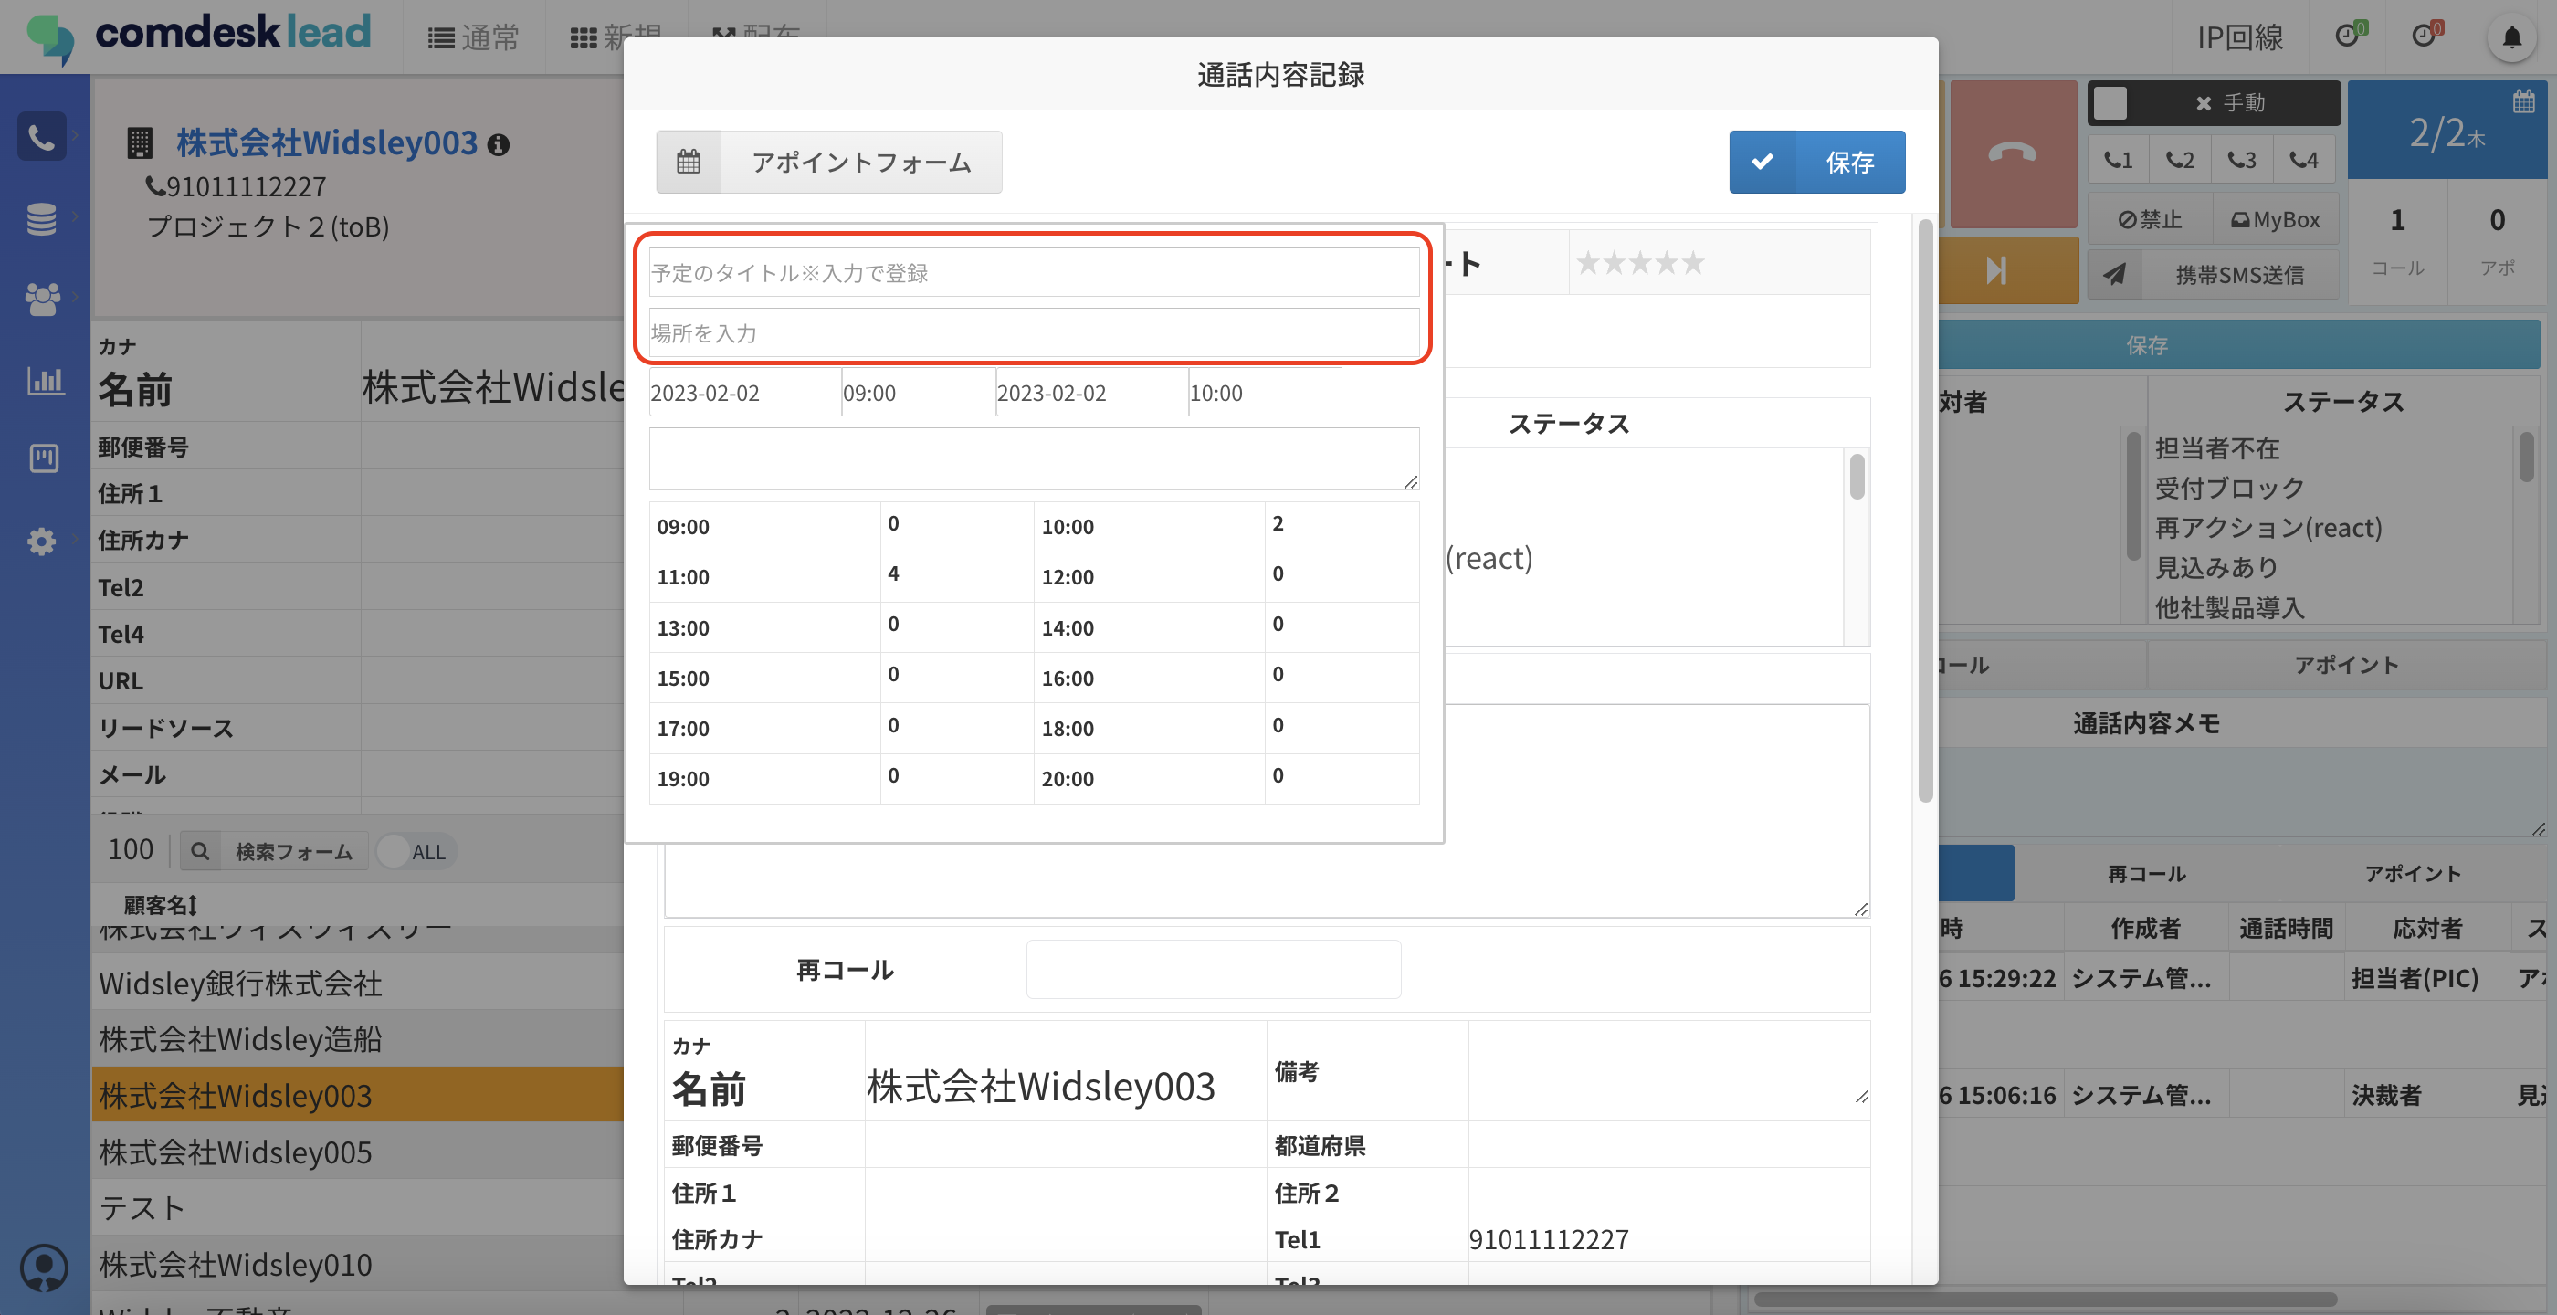Click the status list scrollbar in dialog
This screenshot has width=2557, height=1315.
(x=1857, y=477)
